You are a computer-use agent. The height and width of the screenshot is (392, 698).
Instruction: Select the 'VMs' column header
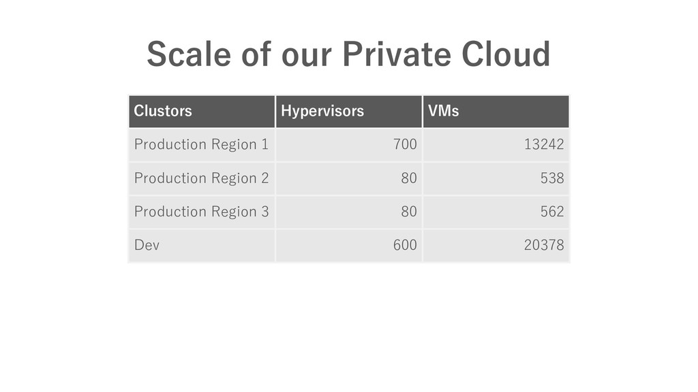[496, 111]
